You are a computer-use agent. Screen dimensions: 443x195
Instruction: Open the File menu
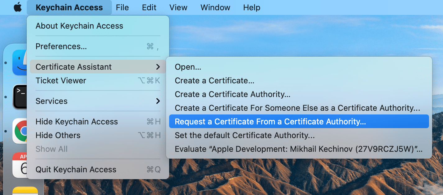(122, 7)
